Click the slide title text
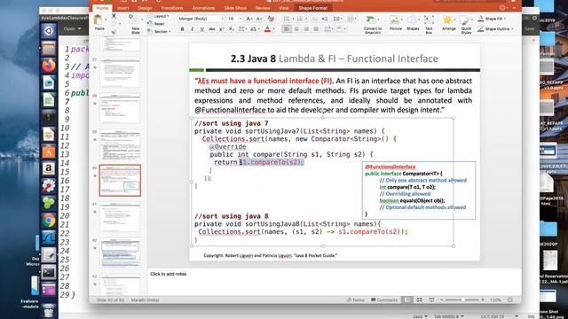Image resolution: width=568 pixels, height=319 pixels. pos(335,58)
